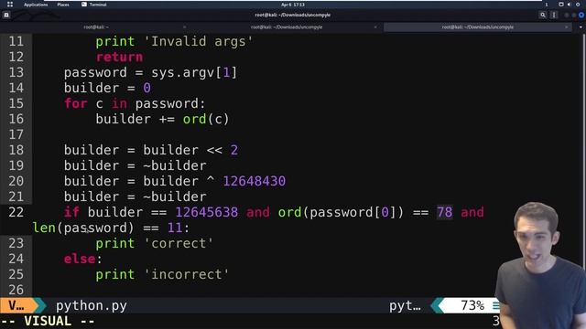Image resolution: width=586 pixels, height=329 pixels.
Task: Open the Applications menu in the top bar
Action: 36,5
